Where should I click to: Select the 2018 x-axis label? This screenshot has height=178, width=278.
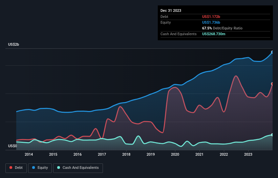[x=126, y=154]
